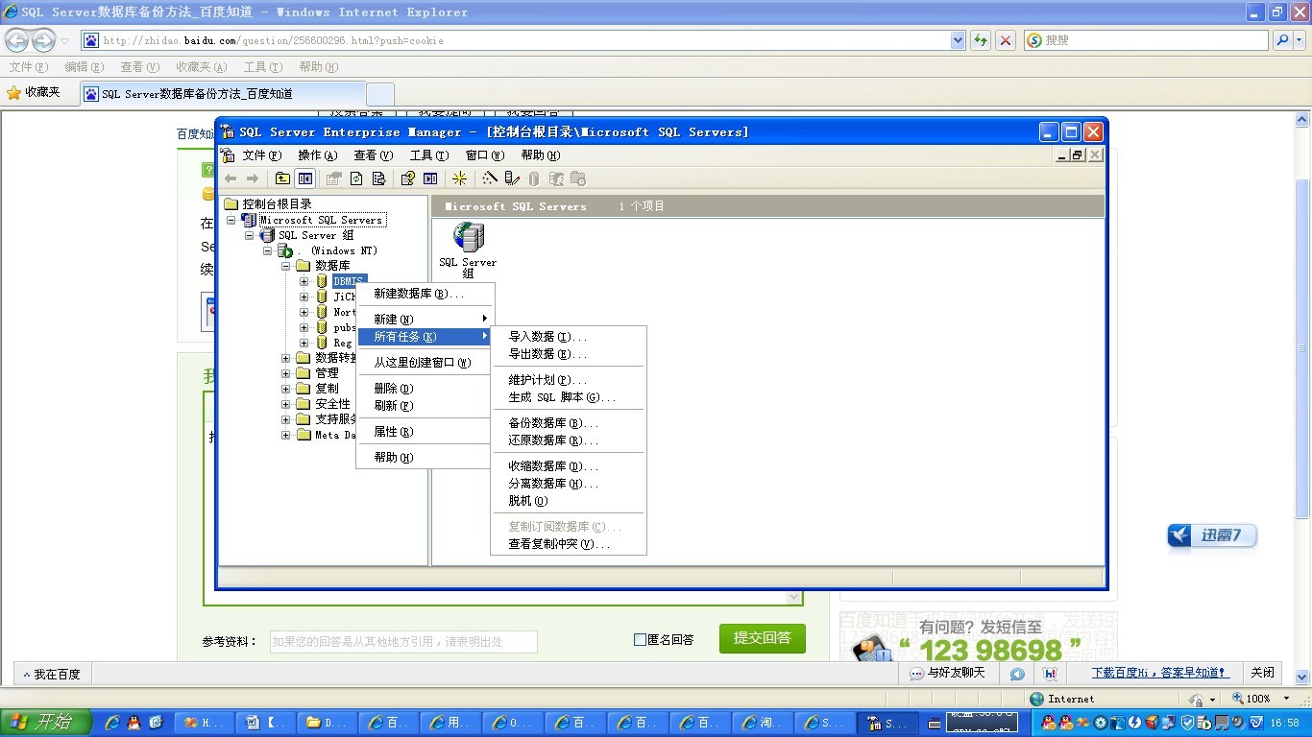The height and width of the screenshot is (737, 1312).
Task: Choose 查看复制冲突(V)... in submenu
Action: [x=570, y=544]
